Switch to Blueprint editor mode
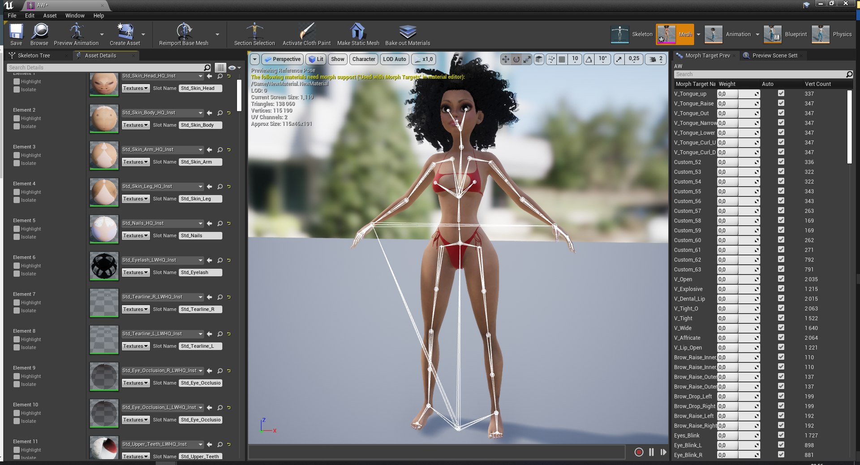Viewport: 860px width, 465px height. 785,34
